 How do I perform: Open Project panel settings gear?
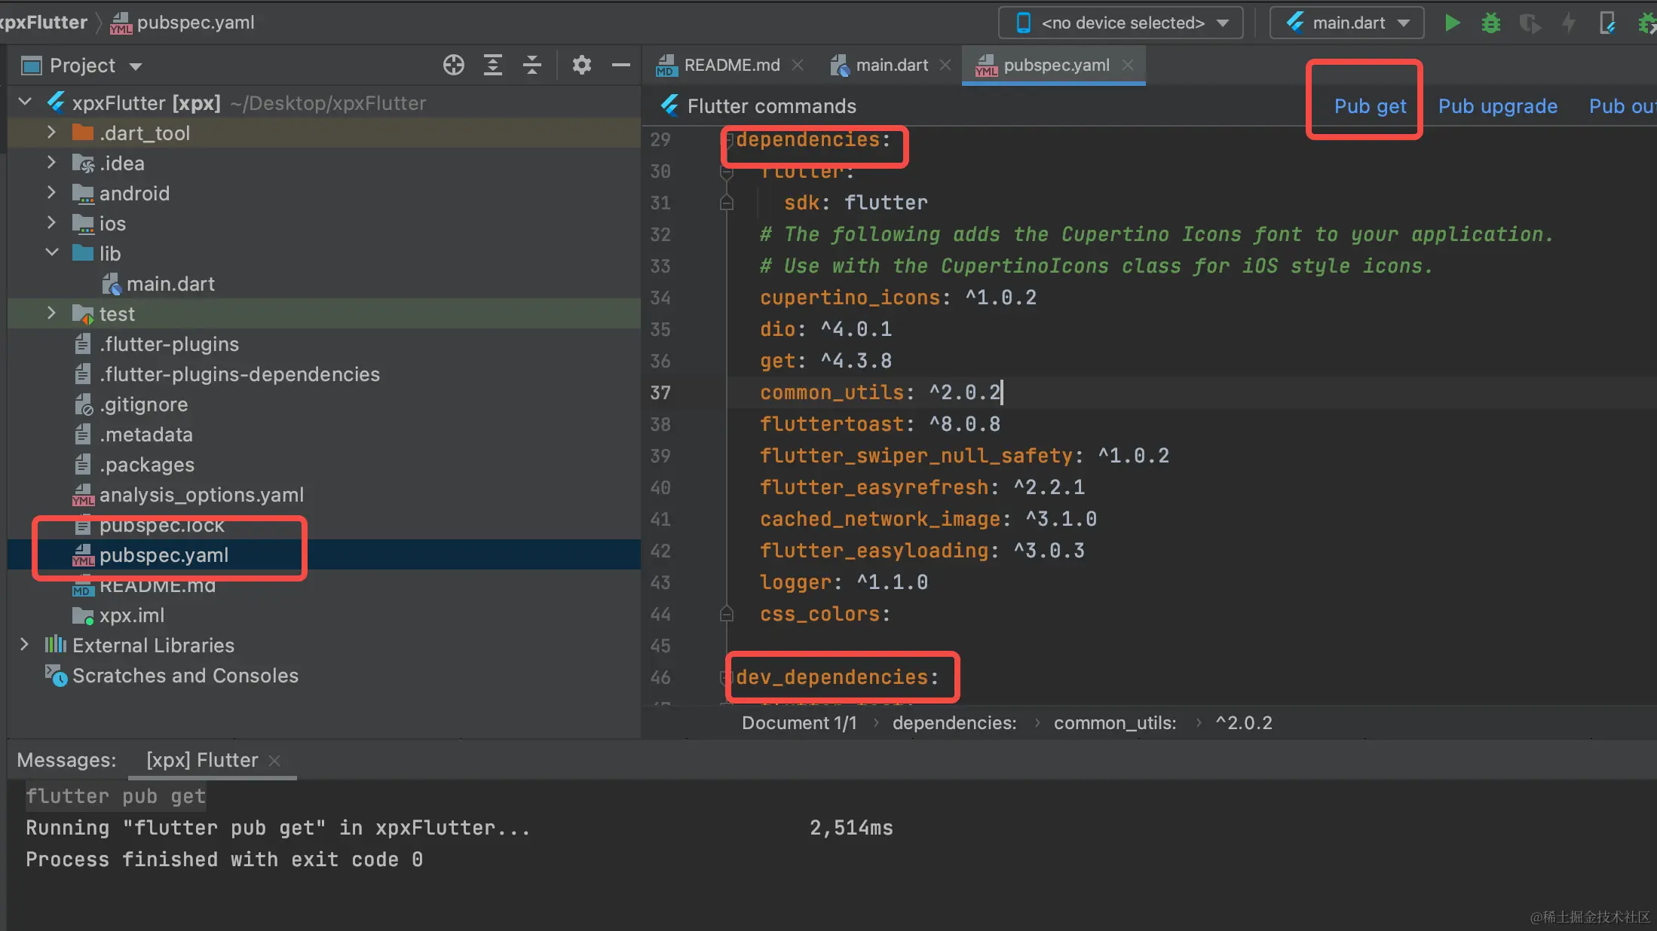(581, 66)
